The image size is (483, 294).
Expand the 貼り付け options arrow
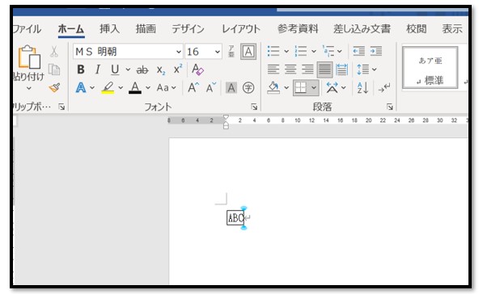(29, 88)
